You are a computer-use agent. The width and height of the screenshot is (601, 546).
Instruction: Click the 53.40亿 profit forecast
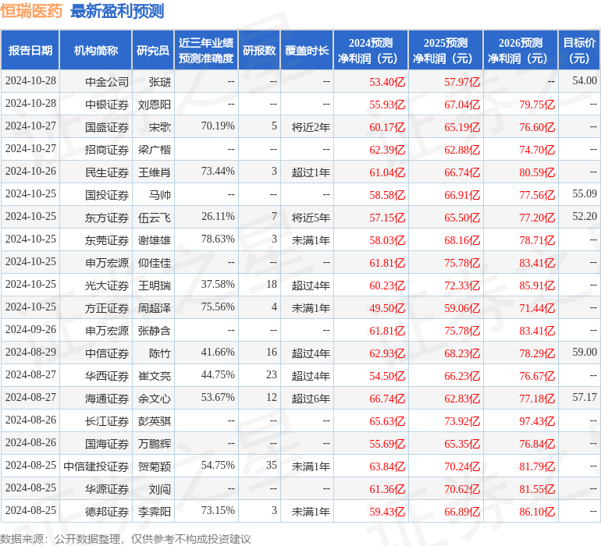[386, 82]
